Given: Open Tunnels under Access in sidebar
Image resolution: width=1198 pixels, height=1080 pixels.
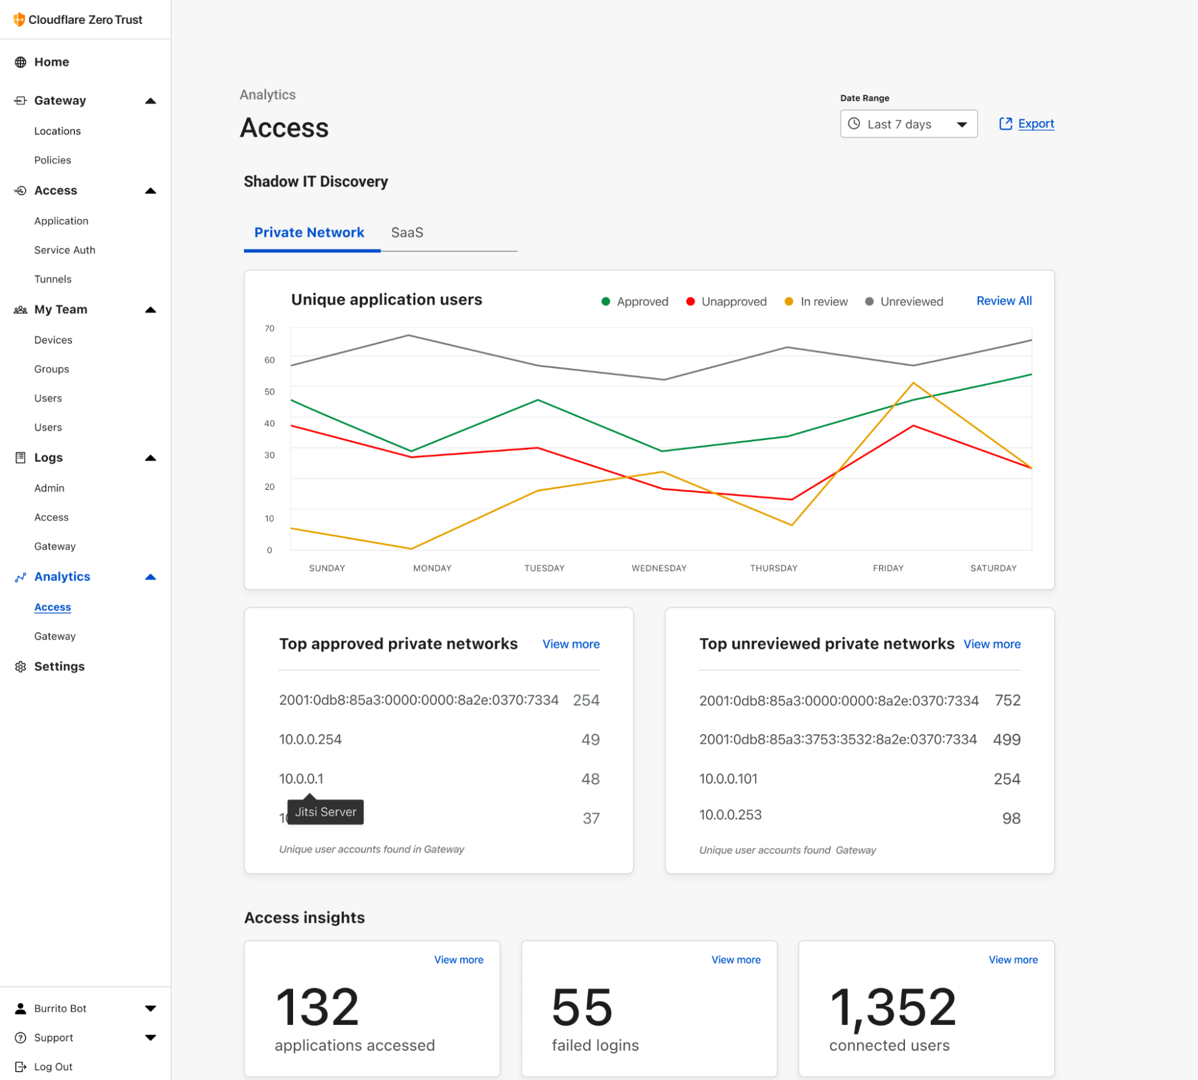Looking at the screenshot, I should [53, 279].
